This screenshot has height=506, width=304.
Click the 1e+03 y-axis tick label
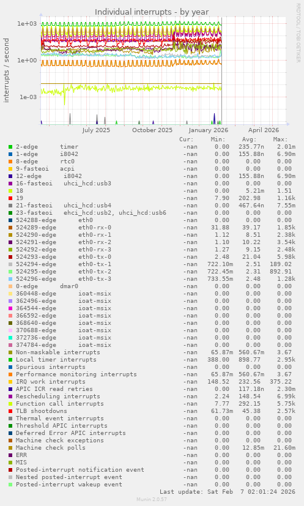pos(27,24)
